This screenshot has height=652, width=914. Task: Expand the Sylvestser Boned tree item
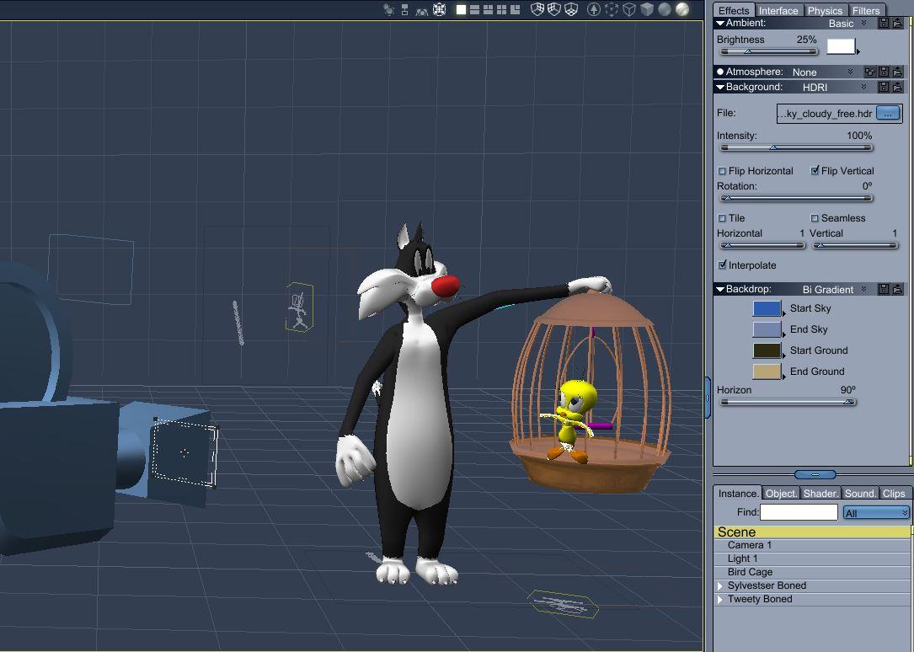(720, 585)
